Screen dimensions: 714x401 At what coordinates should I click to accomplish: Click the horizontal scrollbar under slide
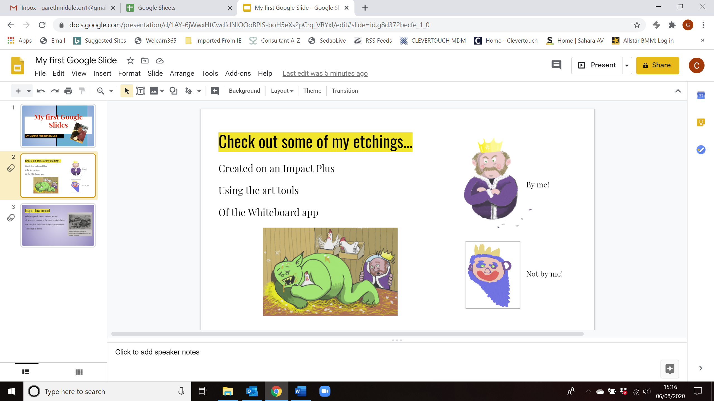(x=347, y=334)
